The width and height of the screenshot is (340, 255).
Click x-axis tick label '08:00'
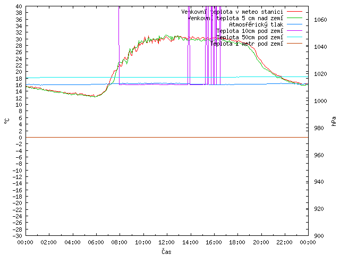(119, 242)
